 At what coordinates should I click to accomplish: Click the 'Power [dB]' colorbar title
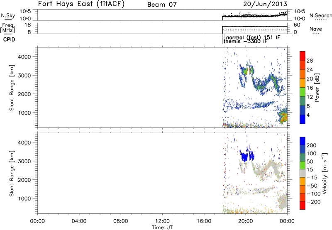(x=317, y=88)
